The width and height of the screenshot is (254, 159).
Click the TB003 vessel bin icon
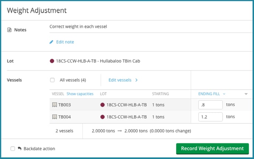tap(54, 105)
